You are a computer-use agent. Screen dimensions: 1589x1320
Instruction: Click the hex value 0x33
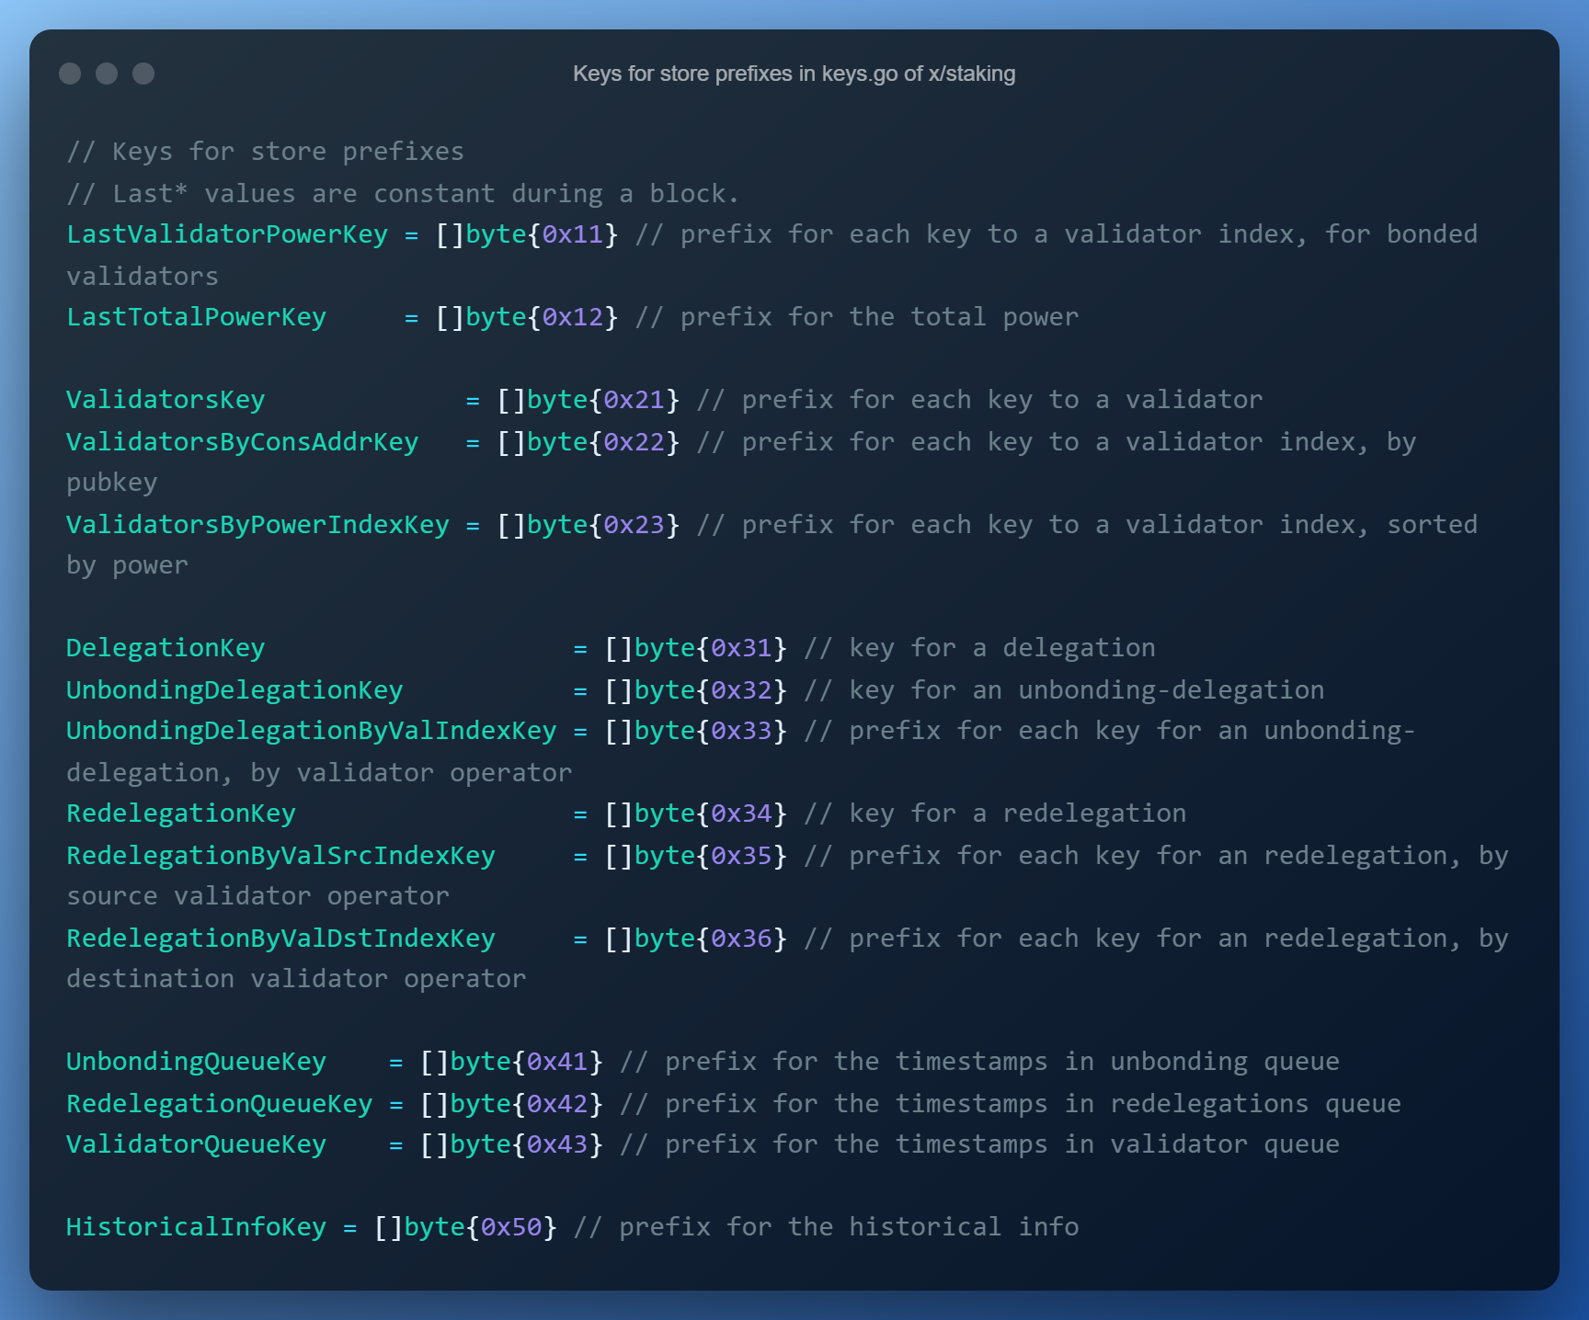click(x=742, y=731)
